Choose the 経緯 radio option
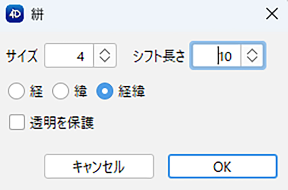This screenshot has height=190, width=288. [x=105, y=91]
